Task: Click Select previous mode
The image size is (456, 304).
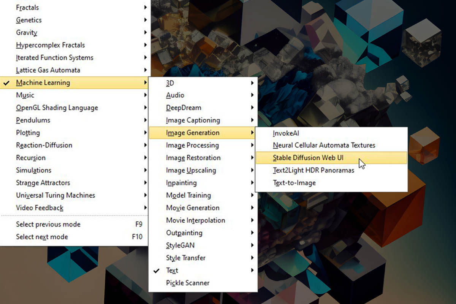Action: point(48,224)
